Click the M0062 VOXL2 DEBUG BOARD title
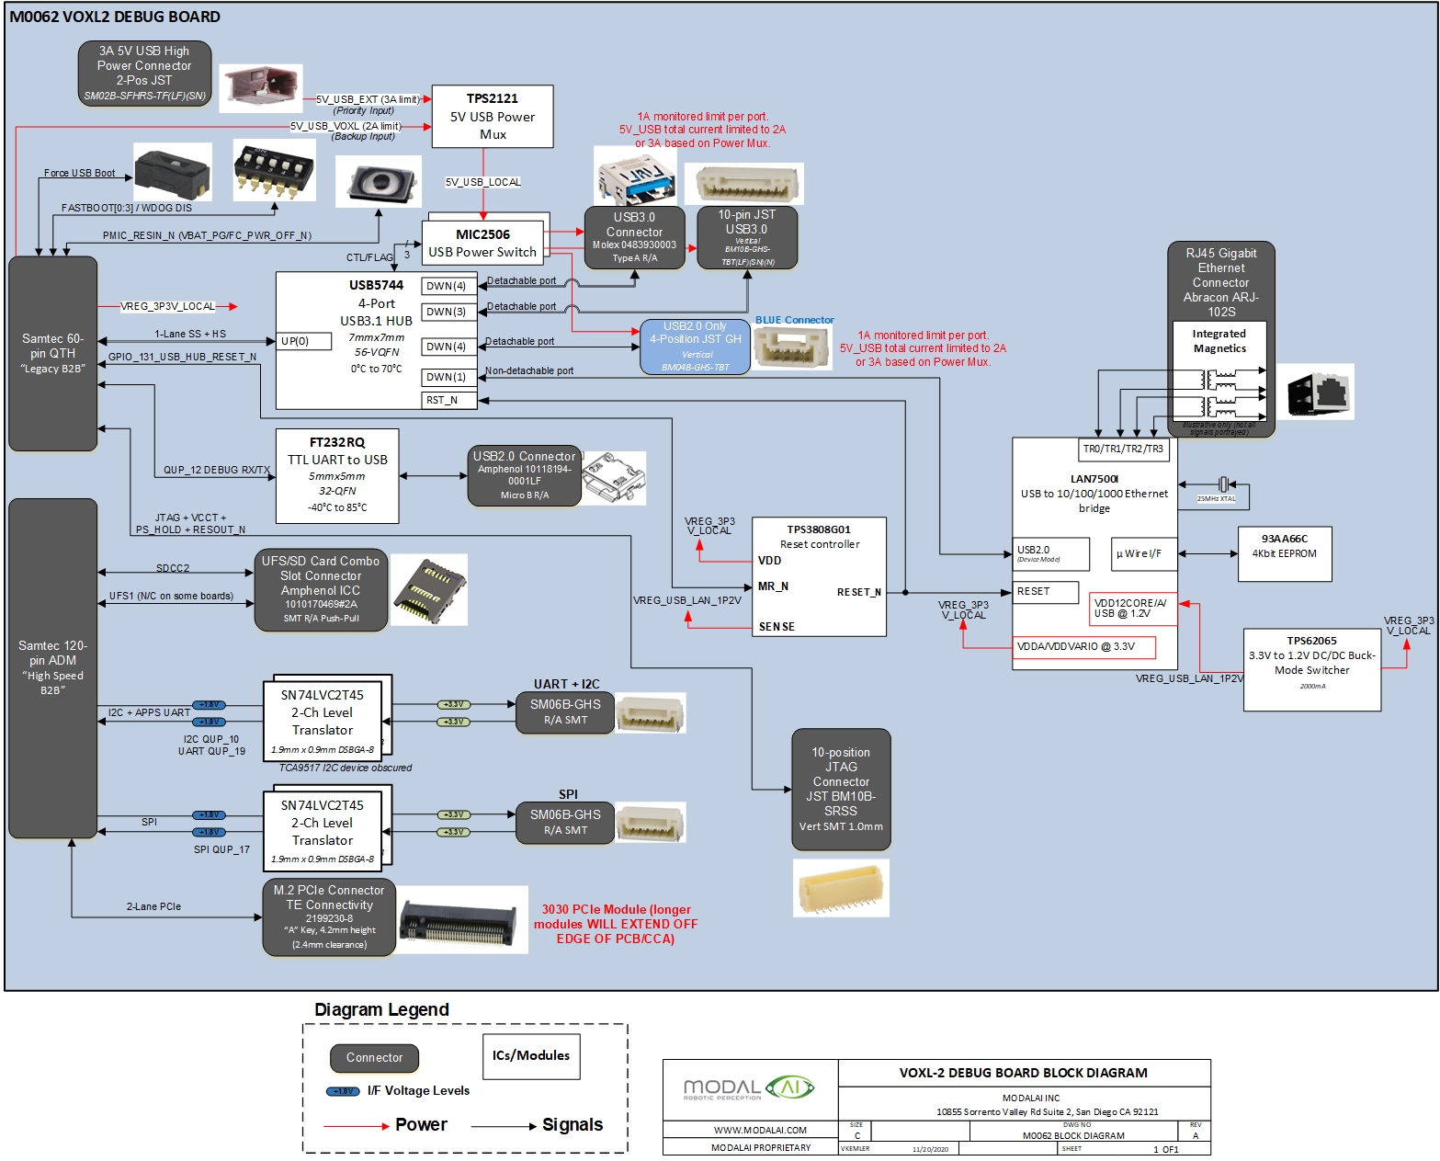1440x1161 pixels. click(x=115, y=17)
